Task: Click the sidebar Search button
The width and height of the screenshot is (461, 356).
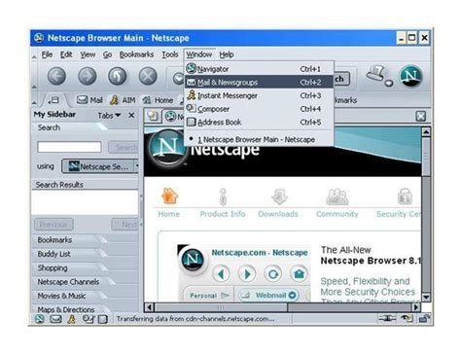Action: pyautogui.click(x=124, y=148)
